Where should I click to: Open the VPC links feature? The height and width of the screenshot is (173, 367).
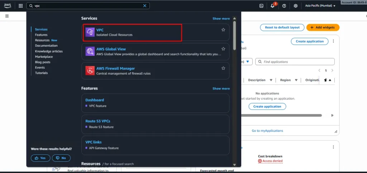click(94, 142)
